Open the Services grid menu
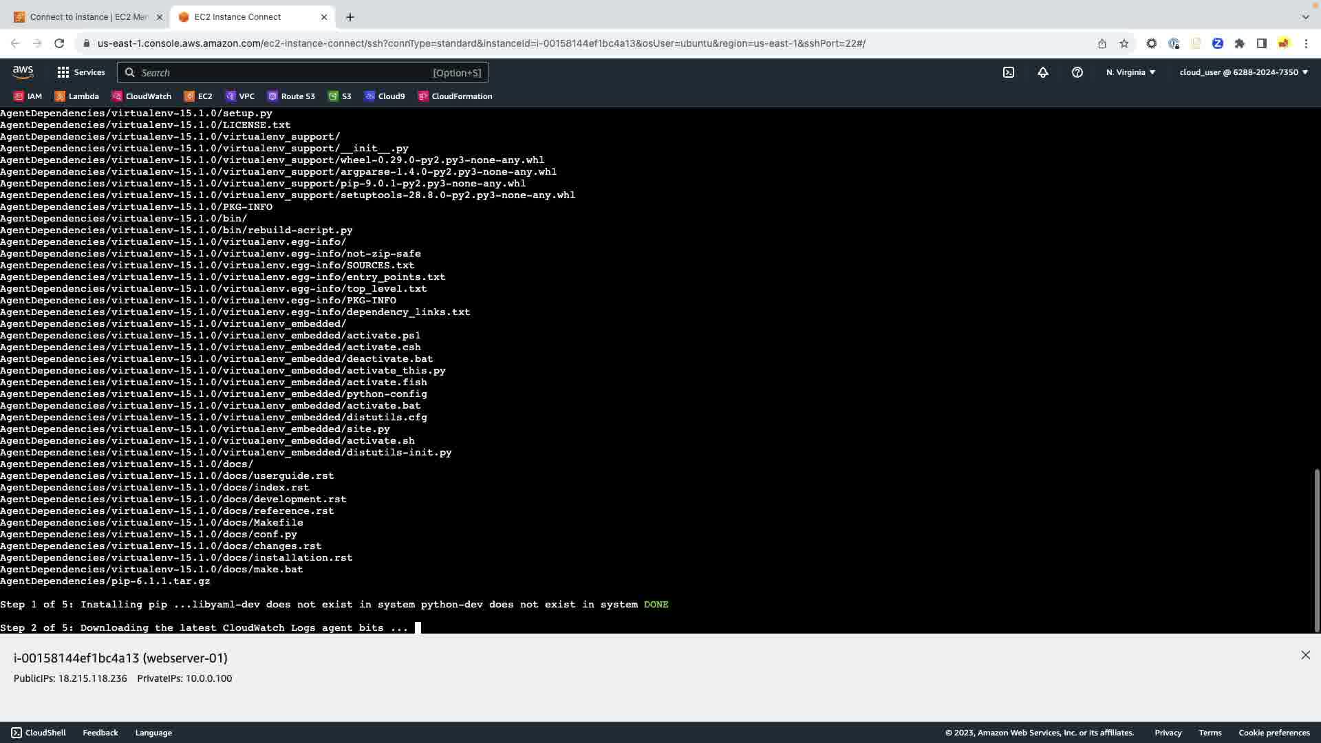The height and width of the screenshot is (743, 1321). 80,72
